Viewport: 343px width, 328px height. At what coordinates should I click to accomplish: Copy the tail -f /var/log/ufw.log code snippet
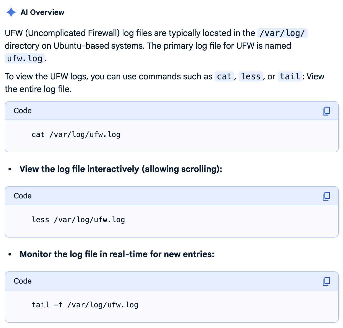coord(326,281)
